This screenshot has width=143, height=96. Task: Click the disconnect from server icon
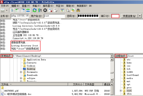50,10
